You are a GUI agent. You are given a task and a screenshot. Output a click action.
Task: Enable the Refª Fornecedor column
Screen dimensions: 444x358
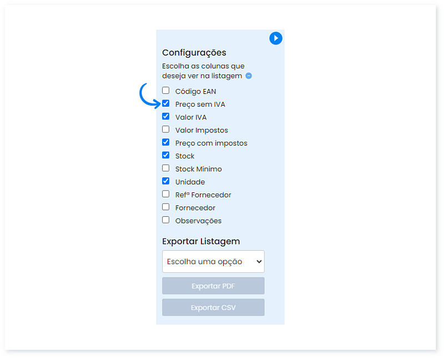[165, 194]
